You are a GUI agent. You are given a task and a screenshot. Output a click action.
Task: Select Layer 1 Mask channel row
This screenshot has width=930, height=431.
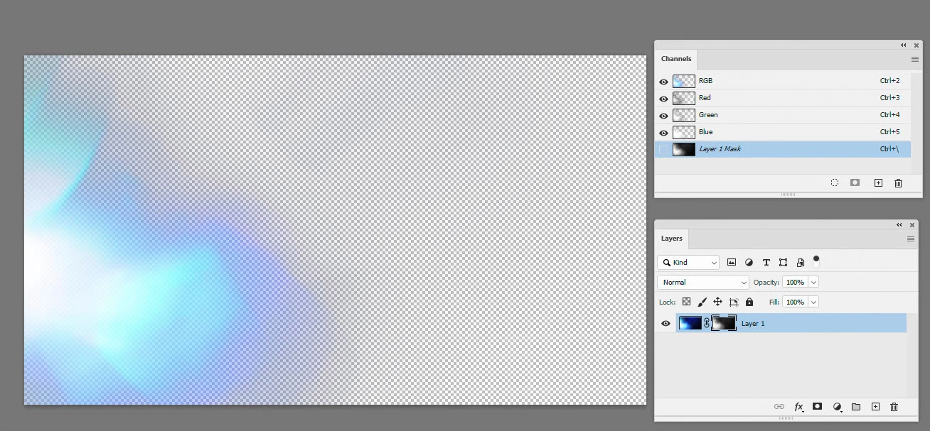pyautogui.click(x=783, y=149)
